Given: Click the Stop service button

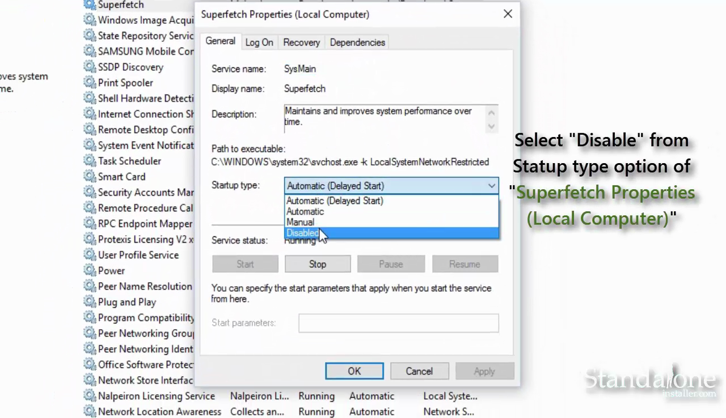Looking at the screenshot, I should coord(318,264).
